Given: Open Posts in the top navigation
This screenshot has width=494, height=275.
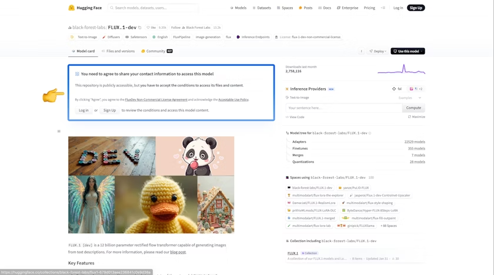Looking at the screenshot, I should coord(306,8).
